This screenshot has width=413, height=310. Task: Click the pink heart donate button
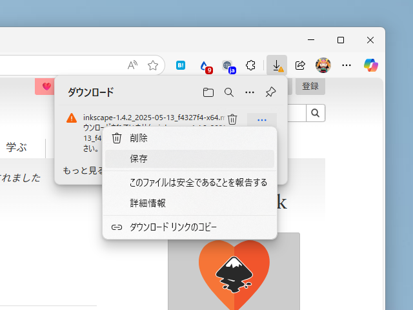pyautogui.click(x=45, y=86)
